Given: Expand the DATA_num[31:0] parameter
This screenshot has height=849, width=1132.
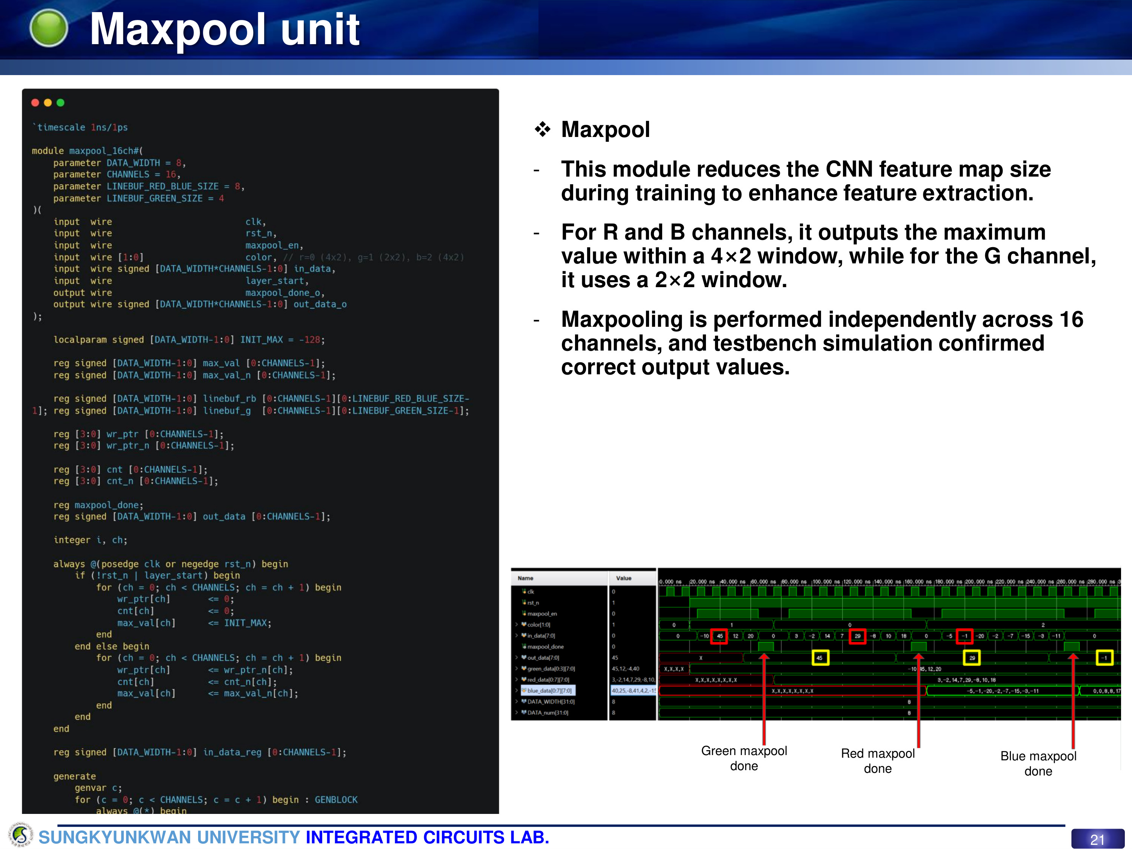Looking at the screenshot, I should (517, 712).
